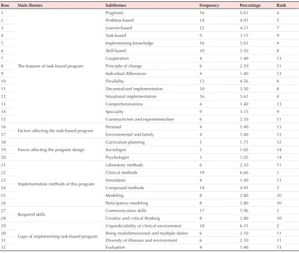
Task: Select 'Creative and critical thinking' subtheme
Action: [x=133, y=218]
